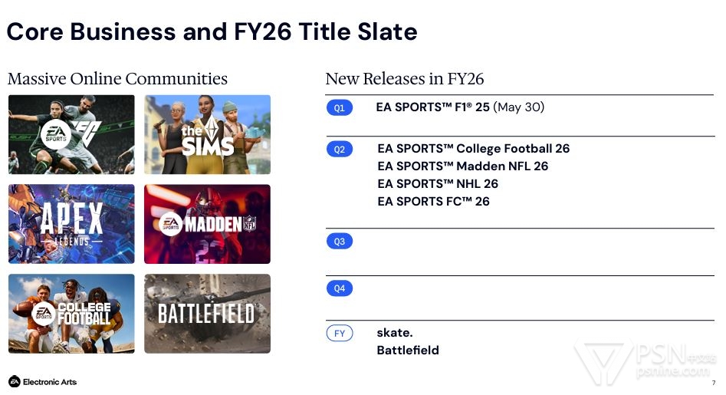Open The Sims game thumbnail

[x=208, y=134]
